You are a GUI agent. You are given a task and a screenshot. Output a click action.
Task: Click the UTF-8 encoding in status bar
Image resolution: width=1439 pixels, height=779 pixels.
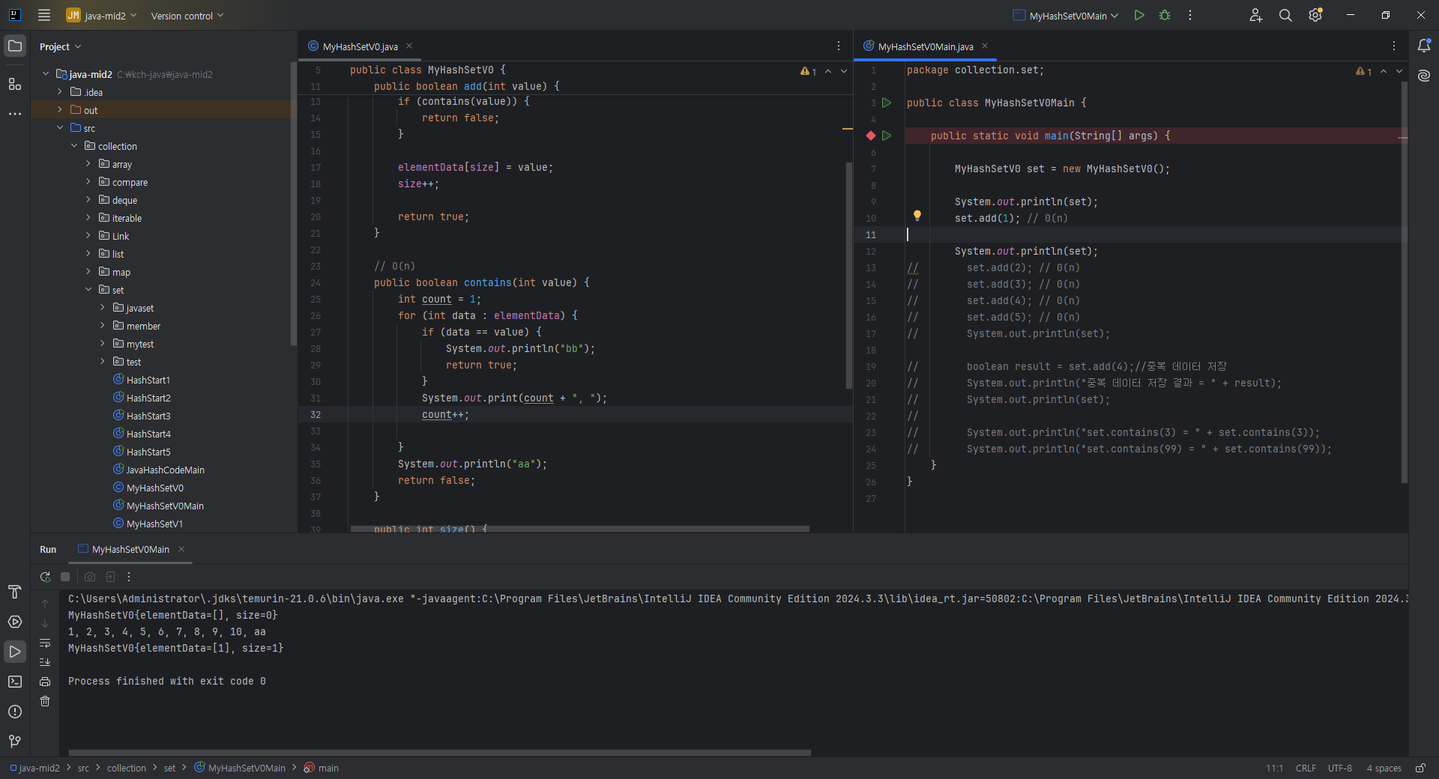1340,768
